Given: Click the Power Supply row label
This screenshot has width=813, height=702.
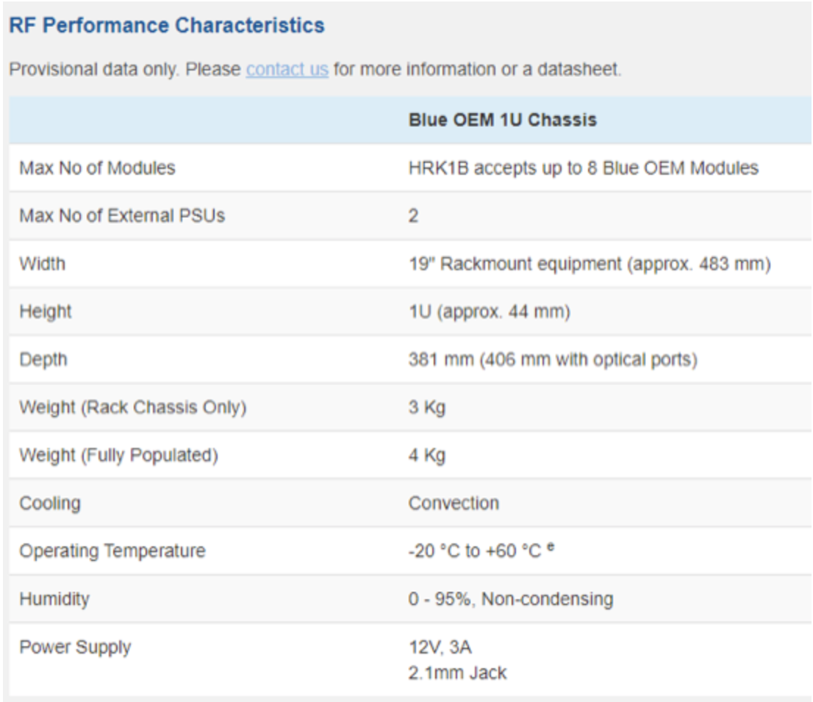Looking at the screenshot, I should [x=75, y=647].
